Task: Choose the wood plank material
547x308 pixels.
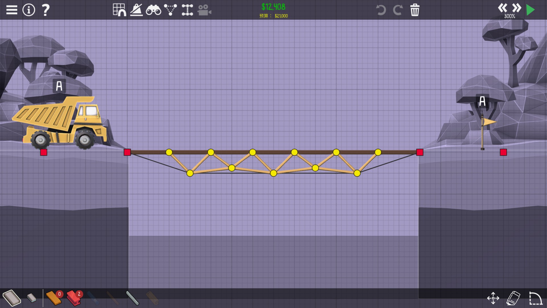Action: tap(54, 298)
